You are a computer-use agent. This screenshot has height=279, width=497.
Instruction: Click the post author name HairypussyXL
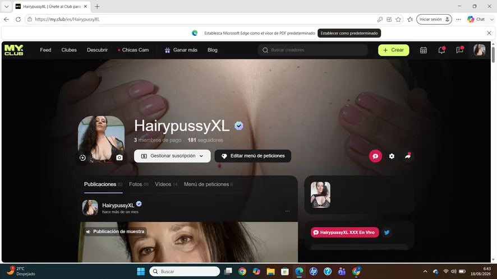coord(118,206)
